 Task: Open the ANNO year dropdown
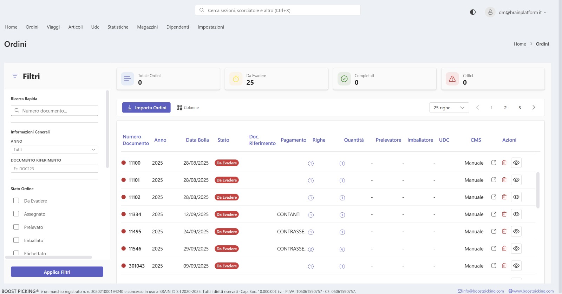(54, 150)
